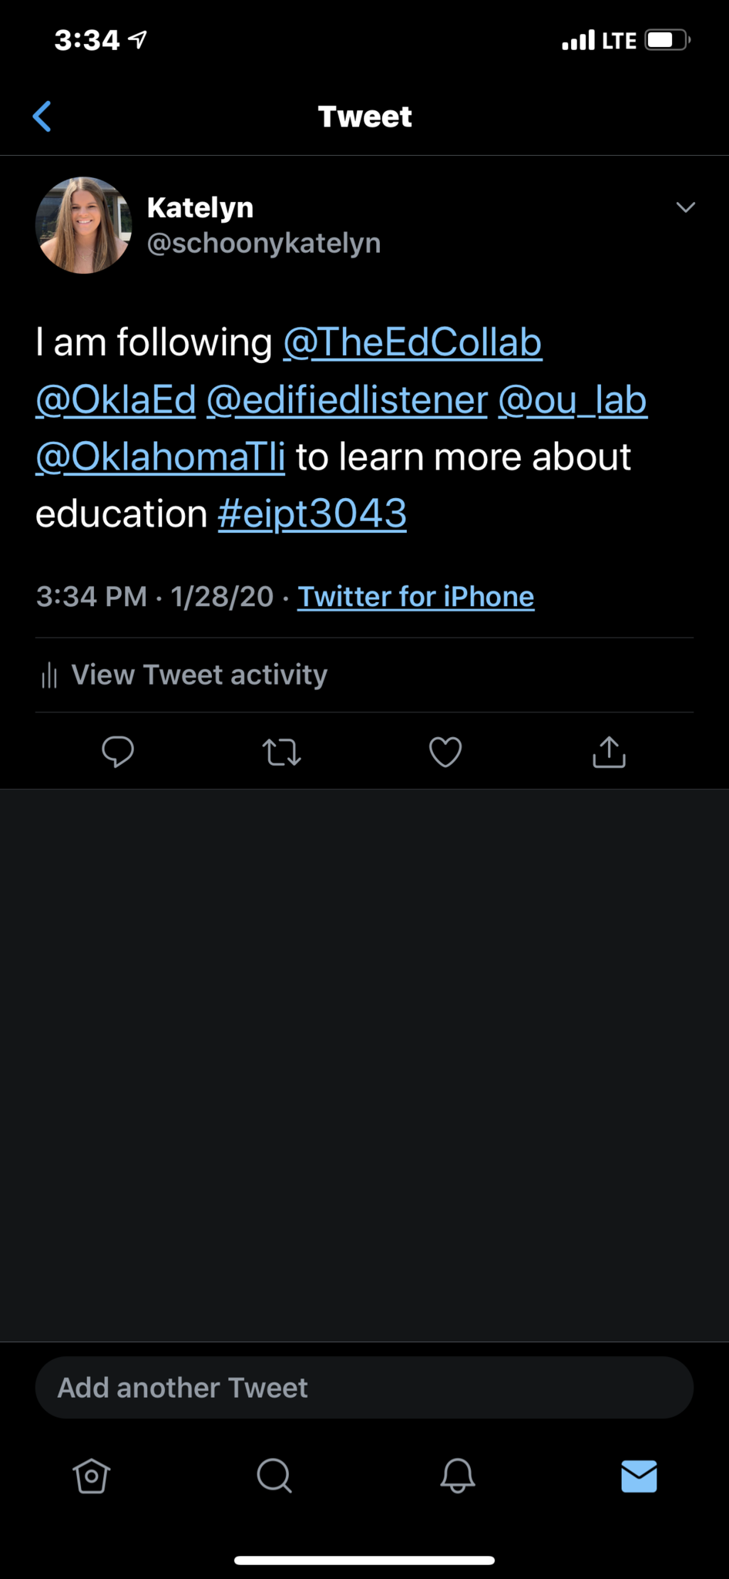Expand tweet options chevron menu

pos(685,207)
